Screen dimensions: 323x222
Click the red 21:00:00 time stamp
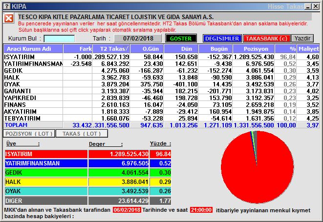coord(201,210)
